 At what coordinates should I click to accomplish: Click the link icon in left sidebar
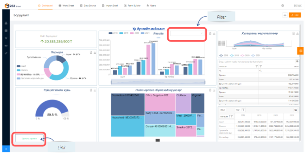6,53
